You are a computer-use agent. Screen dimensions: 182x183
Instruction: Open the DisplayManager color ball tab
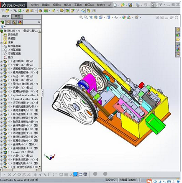pyautogui.click(x=20, y=22)
